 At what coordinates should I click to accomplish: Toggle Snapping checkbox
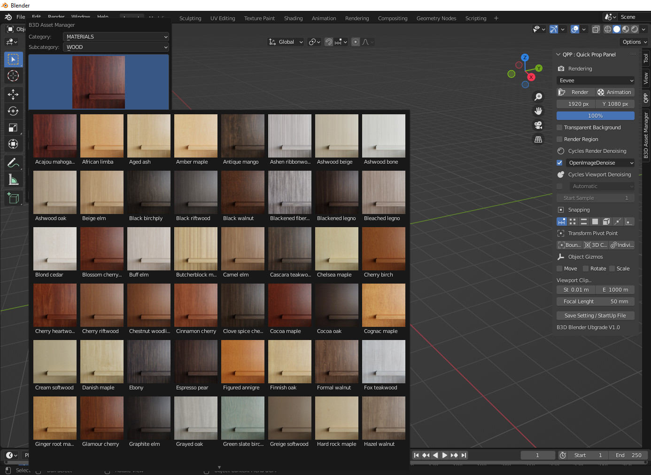560,210
